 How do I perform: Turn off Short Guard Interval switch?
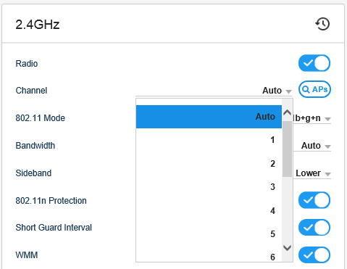(x=314, y=228)
